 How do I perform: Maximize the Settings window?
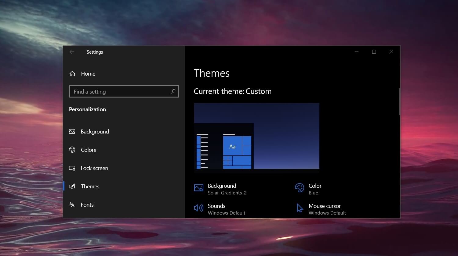click(x=374, y=52)
